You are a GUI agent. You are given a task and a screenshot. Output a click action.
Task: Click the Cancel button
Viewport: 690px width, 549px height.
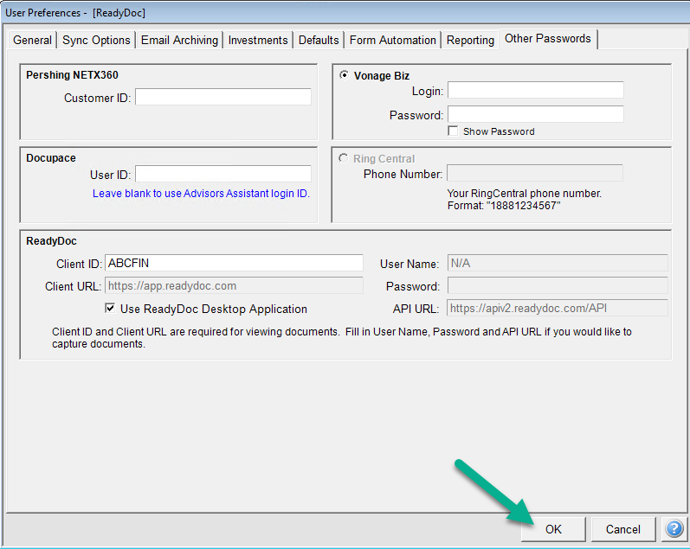(x=623, y=529)
